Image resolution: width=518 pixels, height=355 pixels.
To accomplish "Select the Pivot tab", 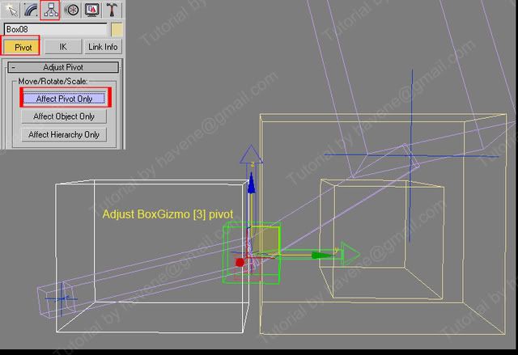I will click(x=23, y=47).
